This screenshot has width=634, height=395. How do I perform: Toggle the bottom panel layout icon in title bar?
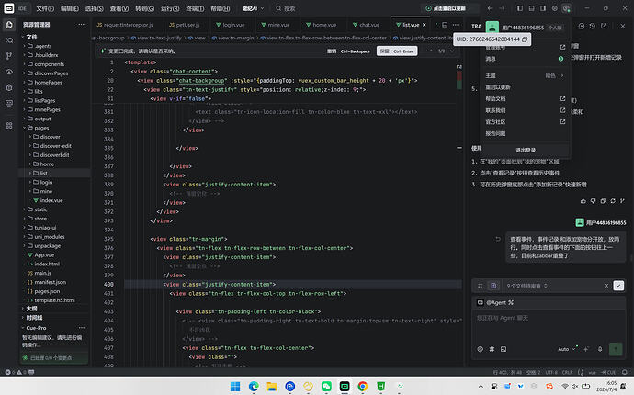pyautogui.click(x=532, y=8)
